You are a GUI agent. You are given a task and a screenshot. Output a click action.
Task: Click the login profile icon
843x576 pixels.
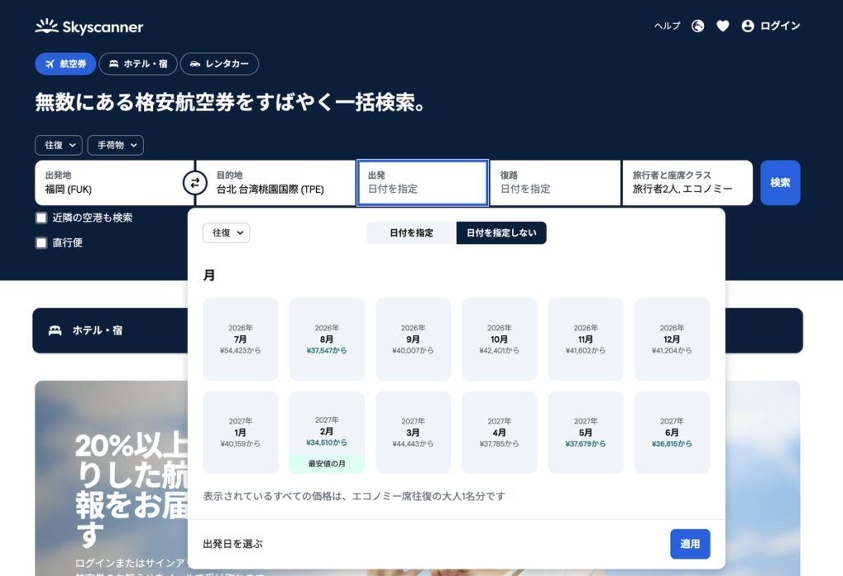[748, 26]
